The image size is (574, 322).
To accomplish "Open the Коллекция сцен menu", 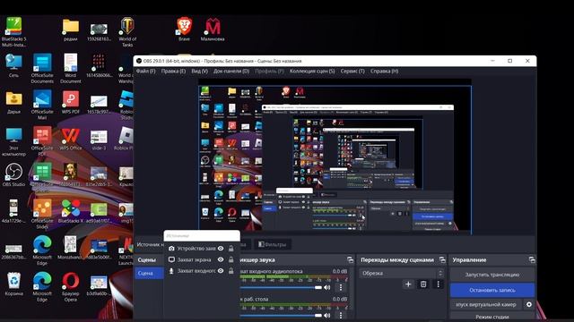I will click(x=312, y=72).
